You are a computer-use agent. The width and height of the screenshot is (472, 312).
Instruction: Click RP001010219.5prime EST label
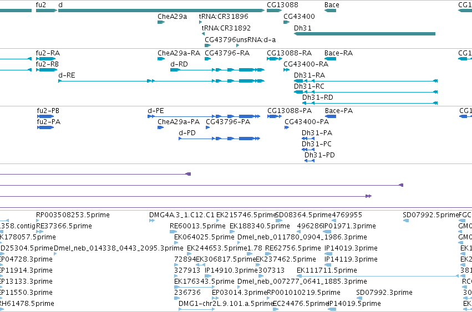304,293
